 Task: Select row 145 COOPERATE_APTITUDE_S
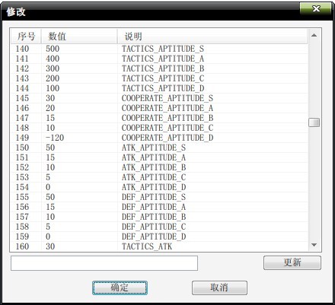coord(159,98)
